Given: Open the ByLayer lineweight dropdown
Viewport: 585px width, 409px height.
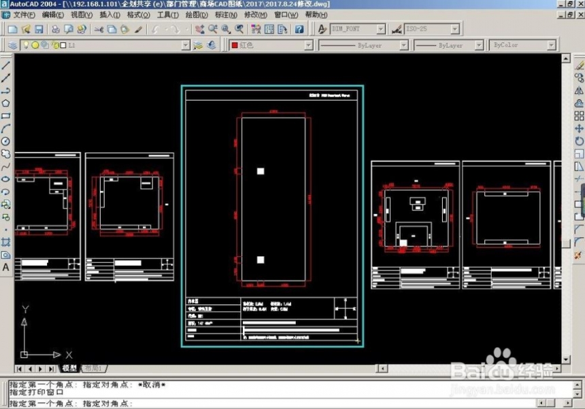Looking at the screenshot, I should pyautogui.click(x=479, y=46).
